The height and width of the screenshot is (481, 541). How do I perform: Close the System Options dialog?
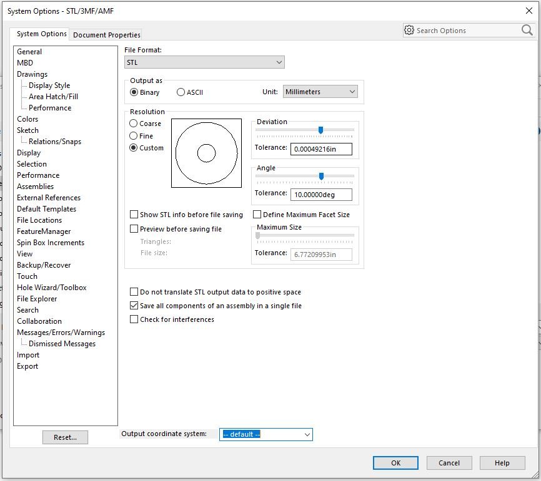[x=529, y=11]
